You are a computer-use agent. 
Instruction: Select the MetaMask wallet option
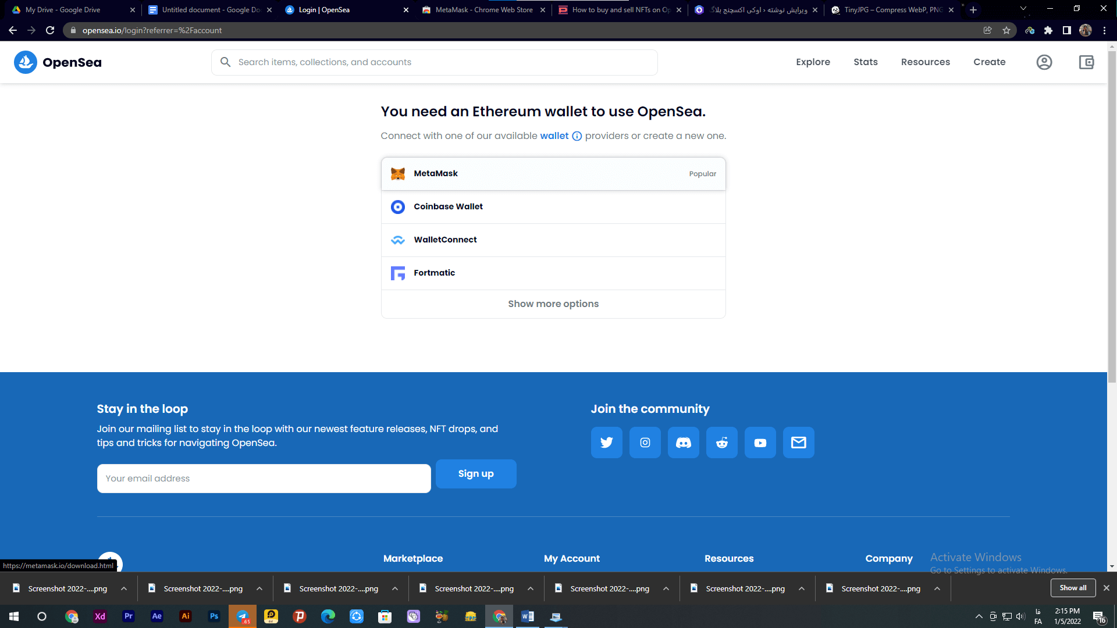pos(553,174)
